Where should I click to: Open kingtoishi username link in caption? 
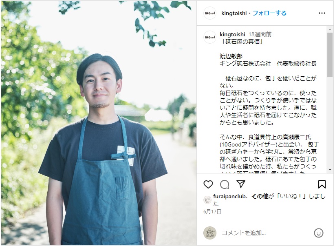pos(232,34)
